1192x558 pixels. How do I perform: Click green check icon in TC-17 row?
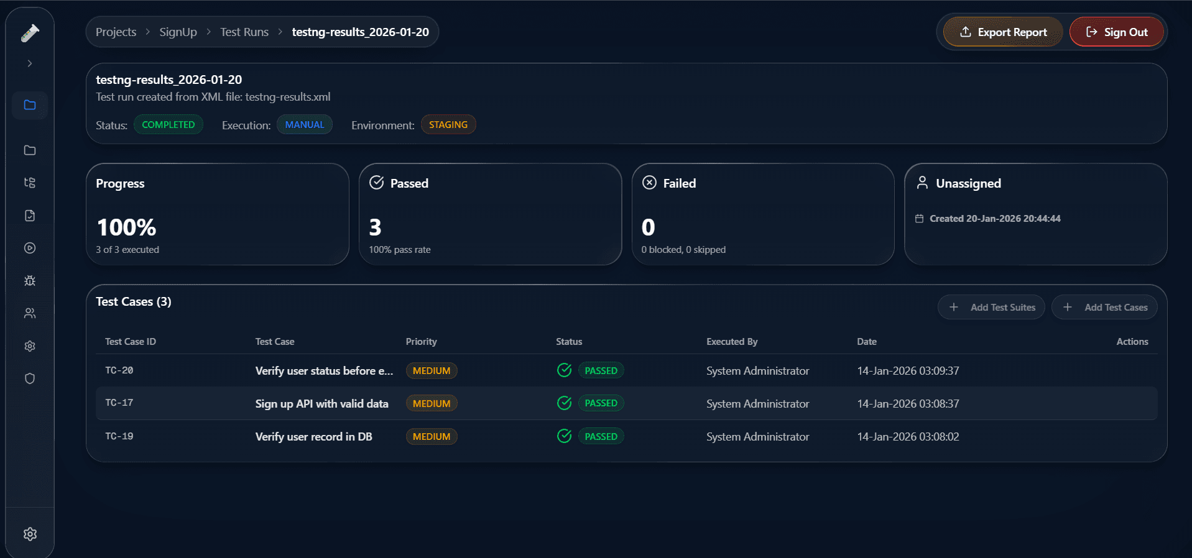pos(564,403)
